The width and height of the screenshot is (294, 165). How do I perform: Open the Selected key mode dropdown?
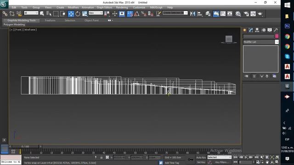[219, 157]
